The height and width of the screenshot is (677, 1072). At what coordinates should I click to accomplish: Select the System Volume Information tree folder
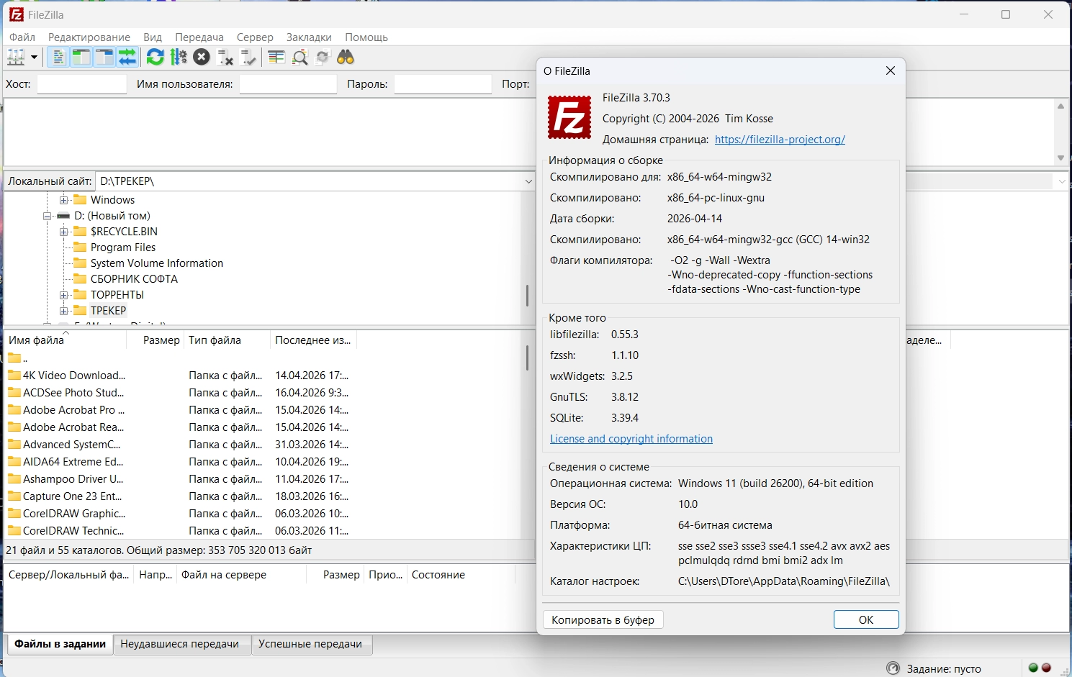tap(157, 263)
